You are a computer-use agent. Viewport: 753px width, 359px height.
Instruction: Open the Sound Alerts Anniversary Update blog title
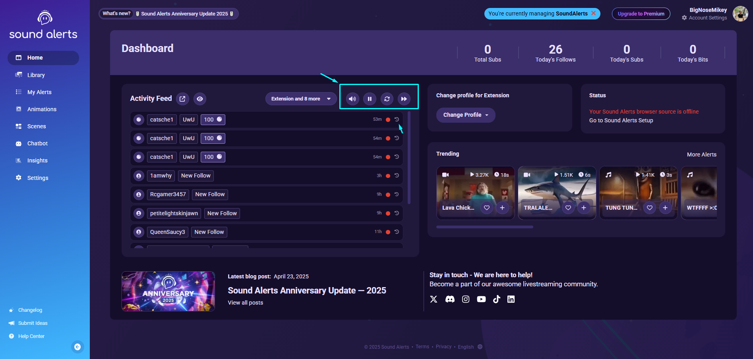coord(307,291)
